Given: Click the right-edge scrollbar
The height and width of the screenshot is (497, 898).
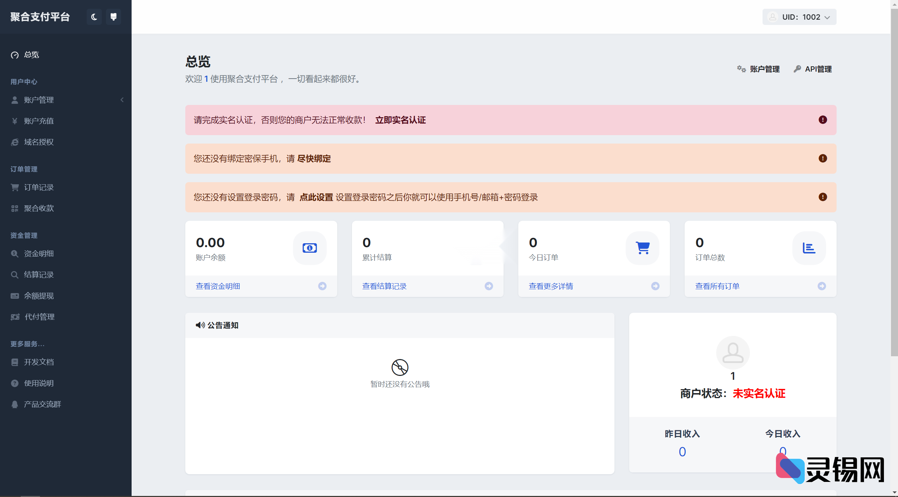Looking at the screenshot, I should (894, 175).
